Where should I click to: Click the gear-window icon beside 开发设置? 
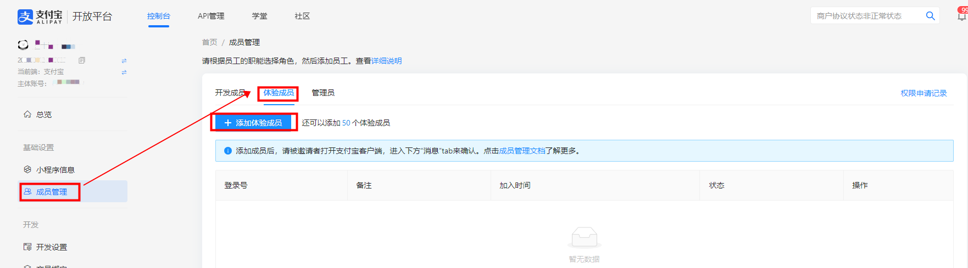coord(27,247)
